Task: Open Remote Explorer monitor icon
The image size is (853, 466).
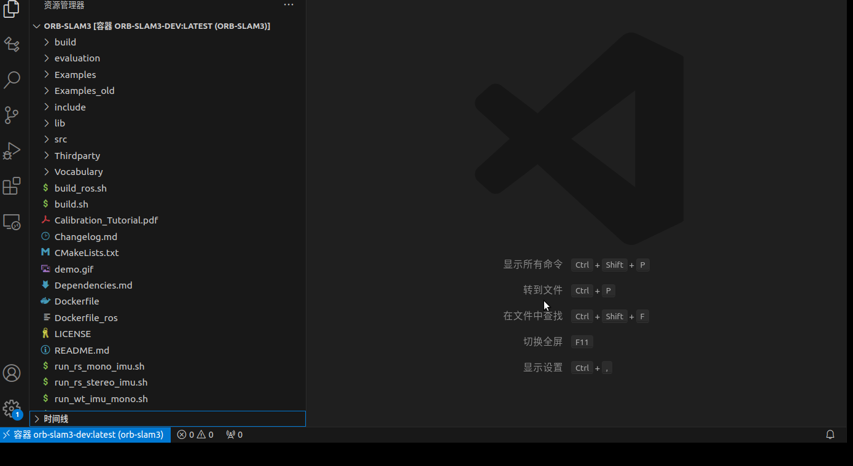Action: coord(12,222)
